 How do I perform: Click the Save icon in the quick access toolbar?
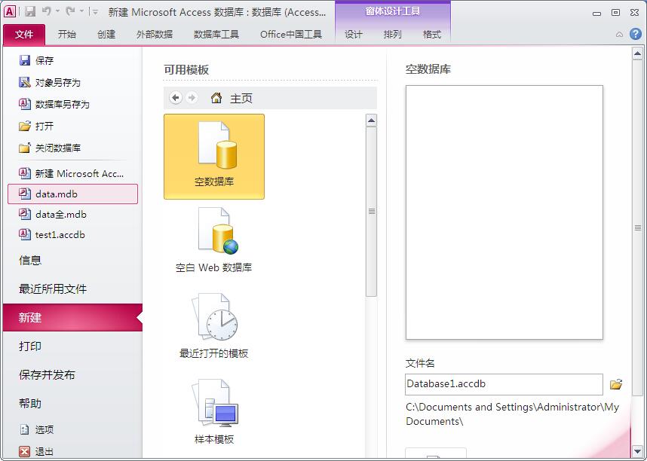(x=30, y=11)
